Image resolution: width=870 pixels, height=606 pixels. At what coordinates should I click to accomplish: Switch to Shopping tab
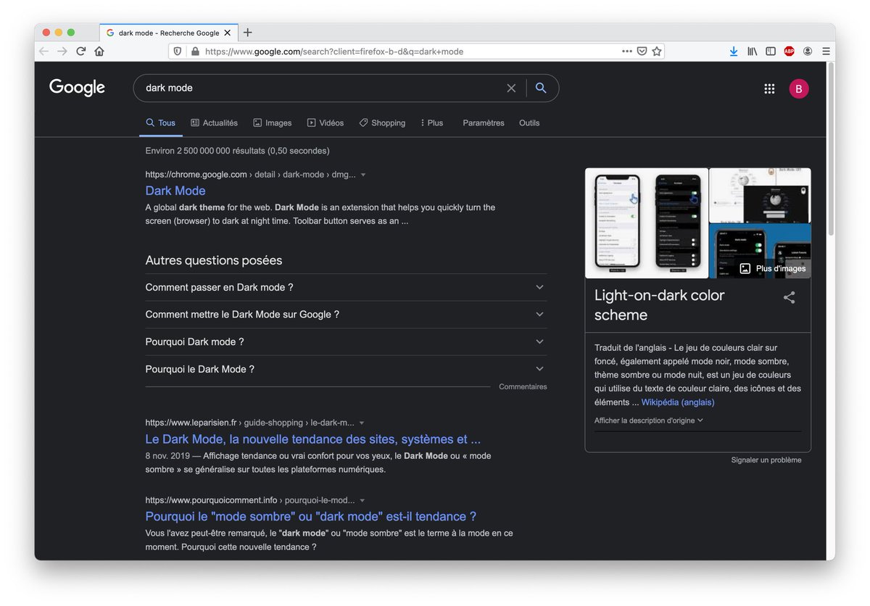(382, 123)
